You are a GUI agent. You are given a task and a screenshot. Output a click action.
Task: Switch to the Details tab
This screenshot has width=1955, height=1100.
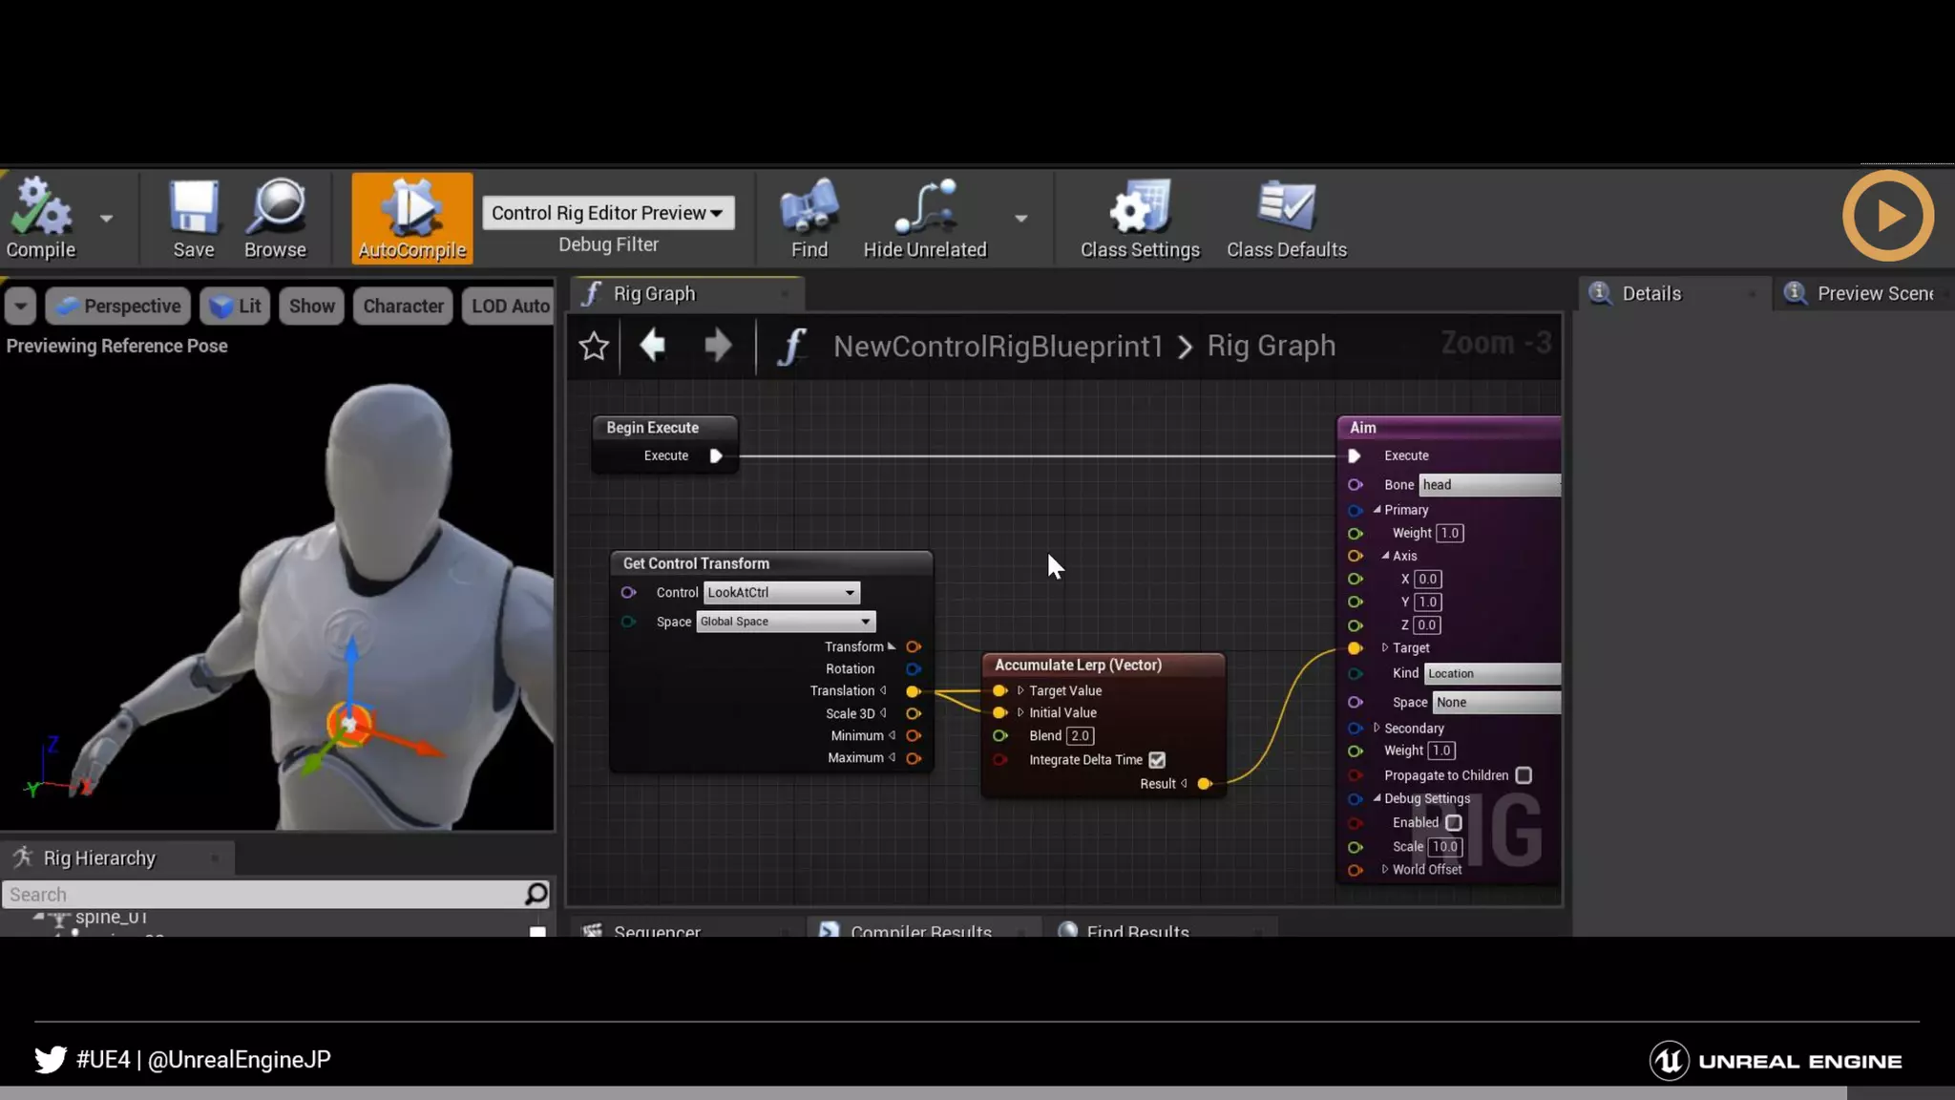[1650, 294]
